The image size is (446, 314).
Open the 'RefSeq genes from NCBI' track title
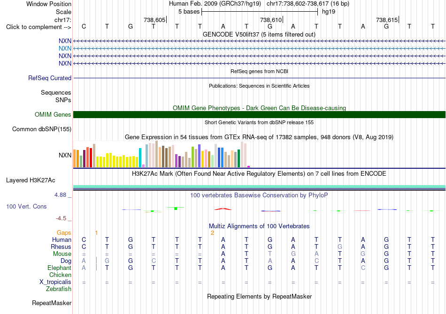tap(259, 71)
